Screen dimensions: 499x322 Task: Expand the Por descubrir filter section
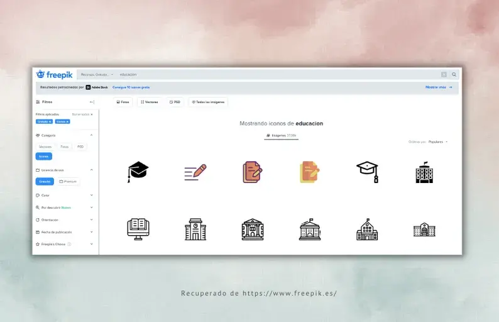[91, 208]
